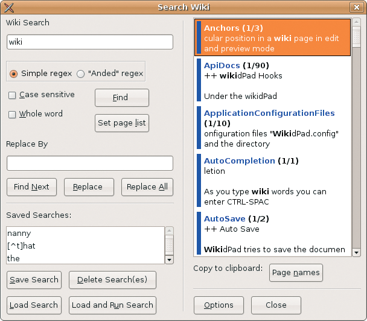Click the saved searches scrollbar thumb
367x321 pixels.
169,245
